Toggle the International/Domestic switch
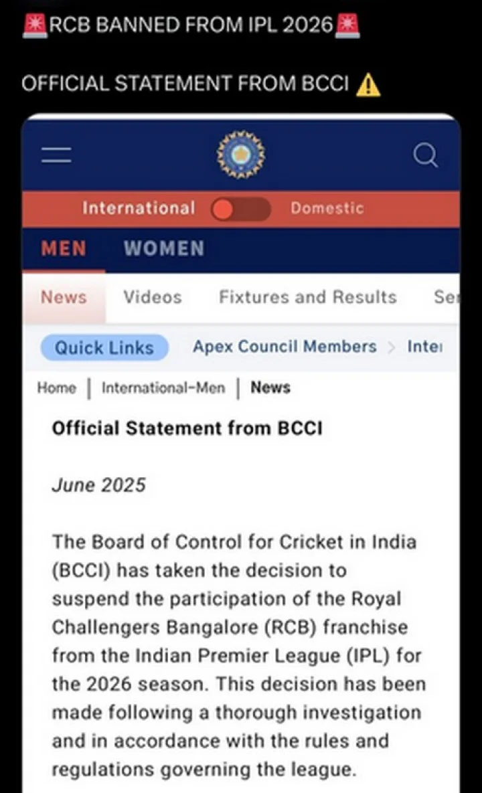The height and width of the screenshot is (793, 482). click(x=241, y=209)
